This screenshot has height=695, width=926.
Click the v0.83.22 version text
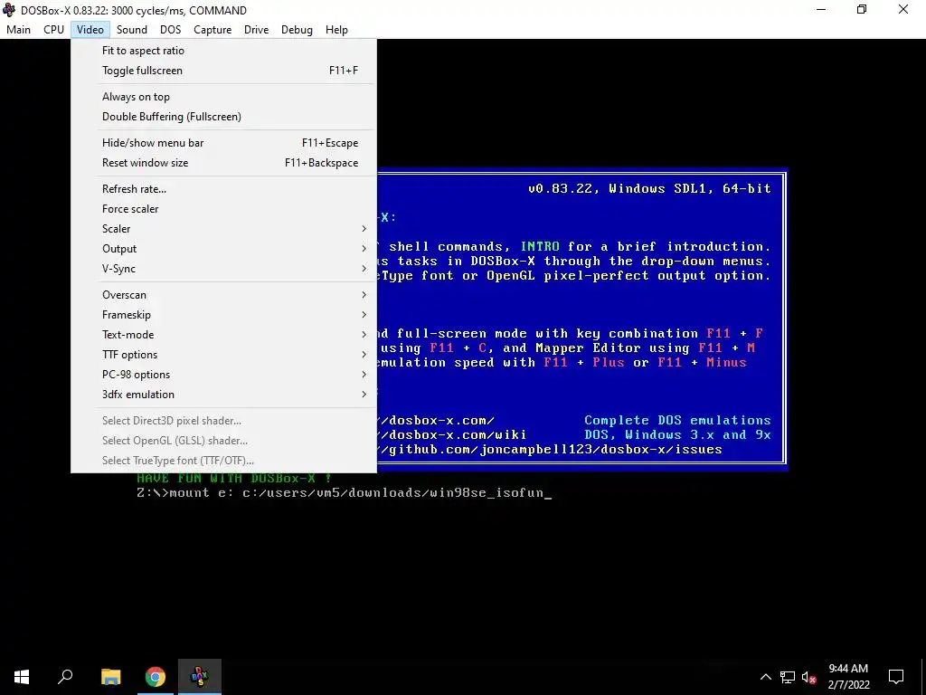click(x=562, y=188)
